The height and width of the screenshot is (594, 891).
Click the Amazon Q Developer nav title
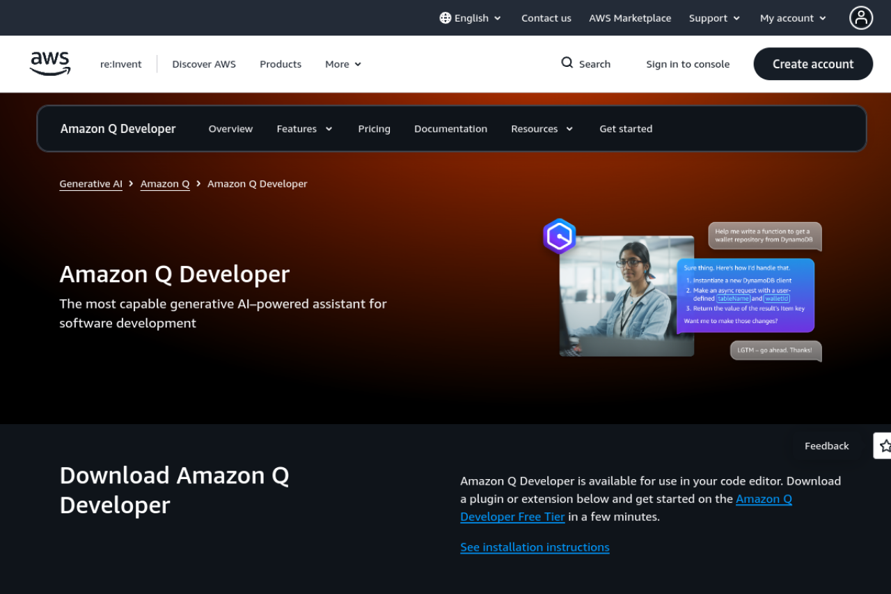click(118, 129)
